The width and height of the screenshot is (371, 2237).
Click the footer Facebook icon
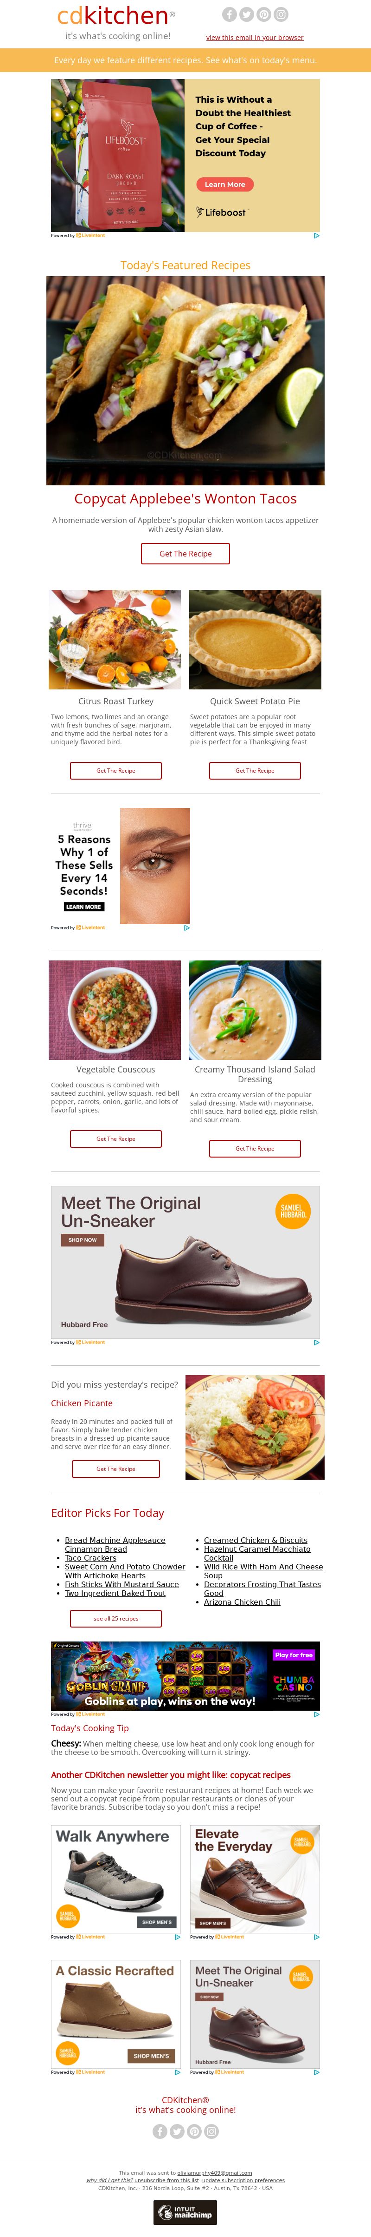coord(160,2131)
